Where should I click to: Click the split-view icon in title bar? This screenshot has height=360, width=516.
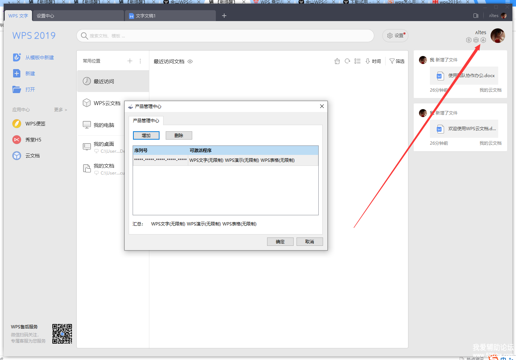click(x=476, y=16)
